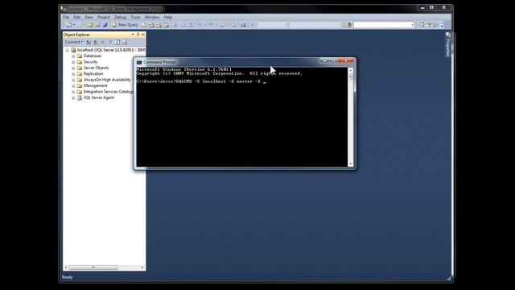The image size is (515, 290).
Task: Close the Object Explorer panel
Action: coord(143,35)
